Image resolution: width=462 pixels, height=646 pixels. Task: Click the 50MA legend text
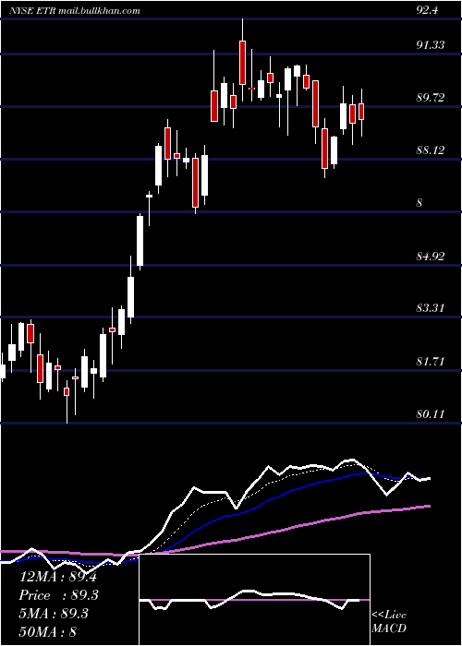coord(48,632)
